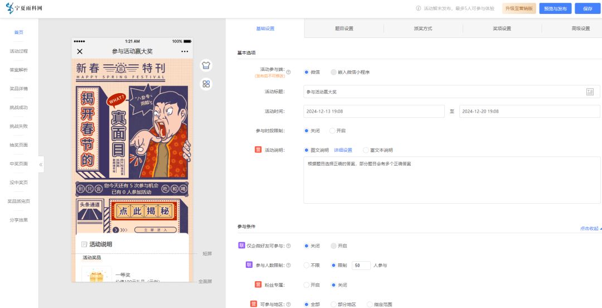Image resolution: width=602 pixels, height=308 pixels.
Task: Click the 升级至营销版 button
Action: click(519, 8)
